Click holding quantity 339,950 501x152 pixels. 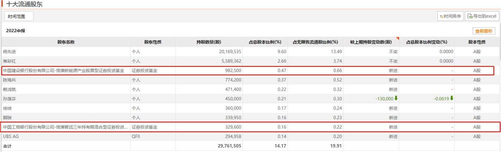click(x=233, y=118)
